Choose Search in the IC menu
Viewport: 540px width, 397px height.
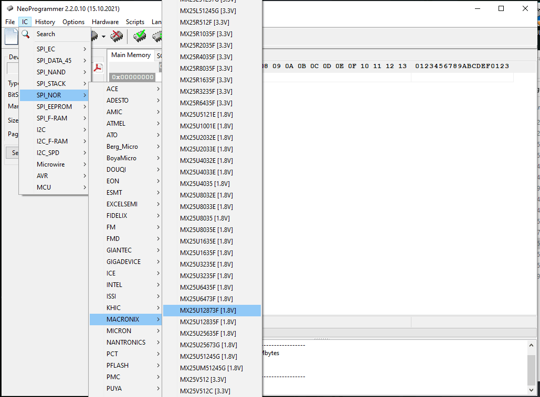(x=54, y=34)
